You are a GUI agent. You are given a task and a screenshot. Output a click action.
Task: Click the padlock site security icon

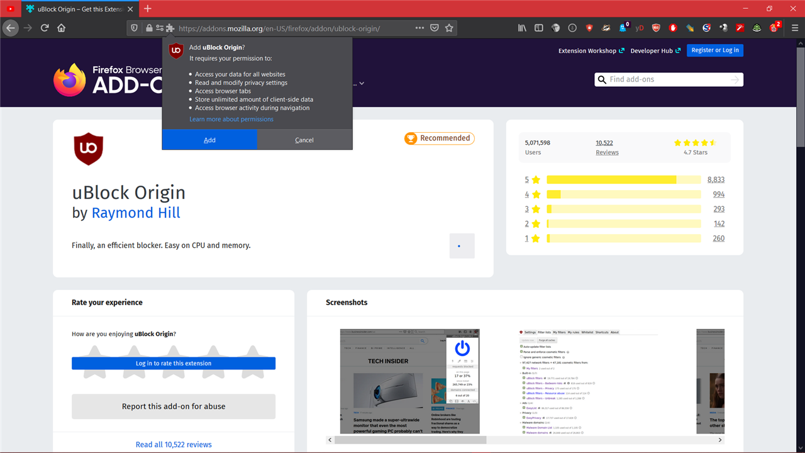pyautogui.click(x=149, y=28)
